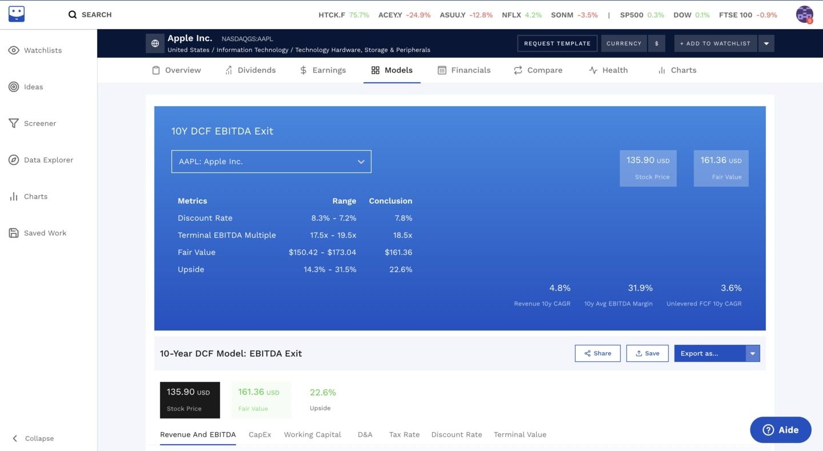The image size is (823, 451).
Task: Open Data Explorer compass icon
Action: 14,160
